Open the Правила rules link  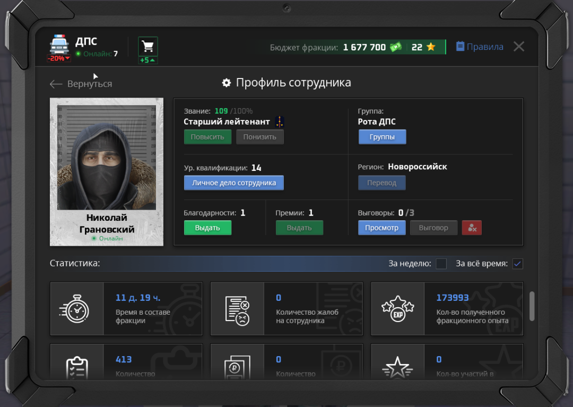tap(480, 47)
